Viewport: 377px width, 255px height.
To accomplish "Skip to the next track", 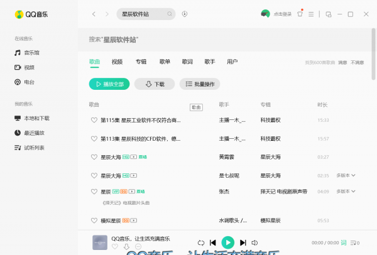I will 243,242.
